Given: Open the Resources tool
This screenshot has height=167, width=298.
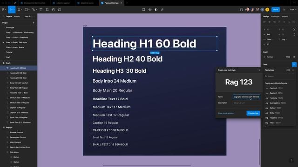Looking at the screenshot, I should click(x=47, y=10).
